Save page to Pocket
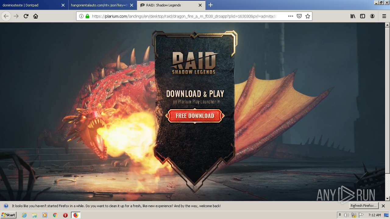The height and width of the screenshot is (219, 390). pyautogui.click(x=299, y=16)
